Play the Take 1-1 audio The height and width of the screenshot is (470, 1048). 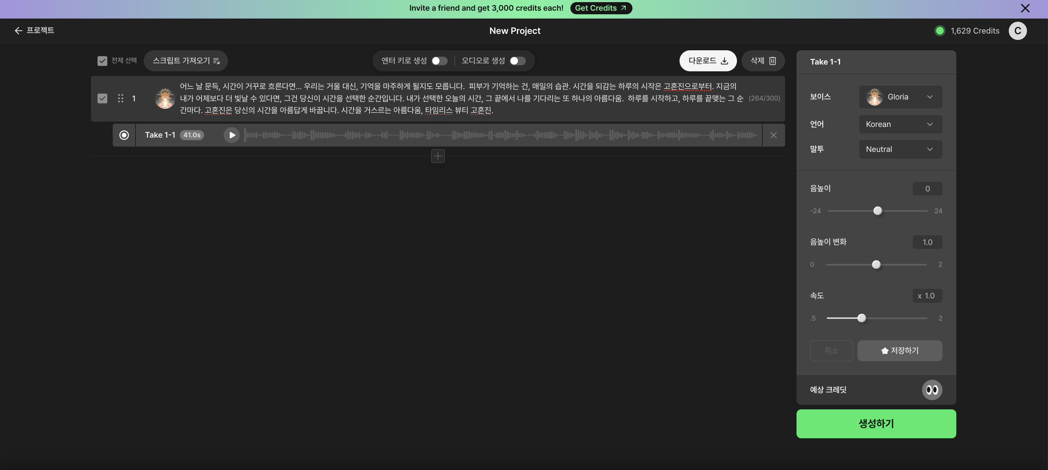click(232, 134)
